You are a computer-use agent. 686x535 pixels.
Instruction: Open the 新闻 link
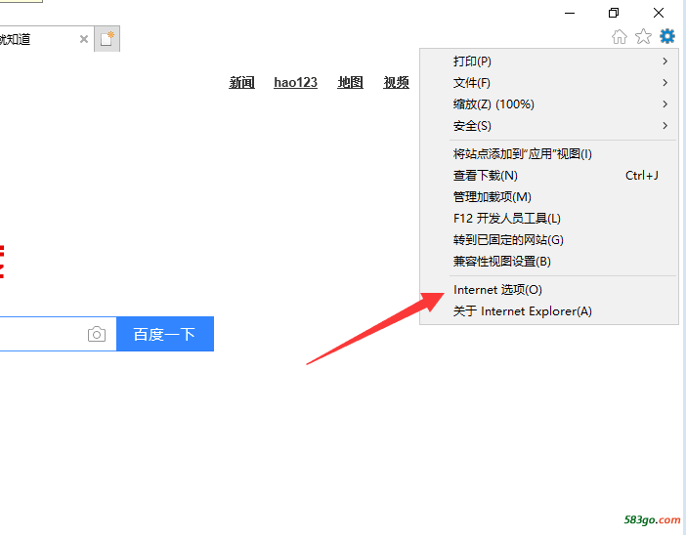coord(241,82)
